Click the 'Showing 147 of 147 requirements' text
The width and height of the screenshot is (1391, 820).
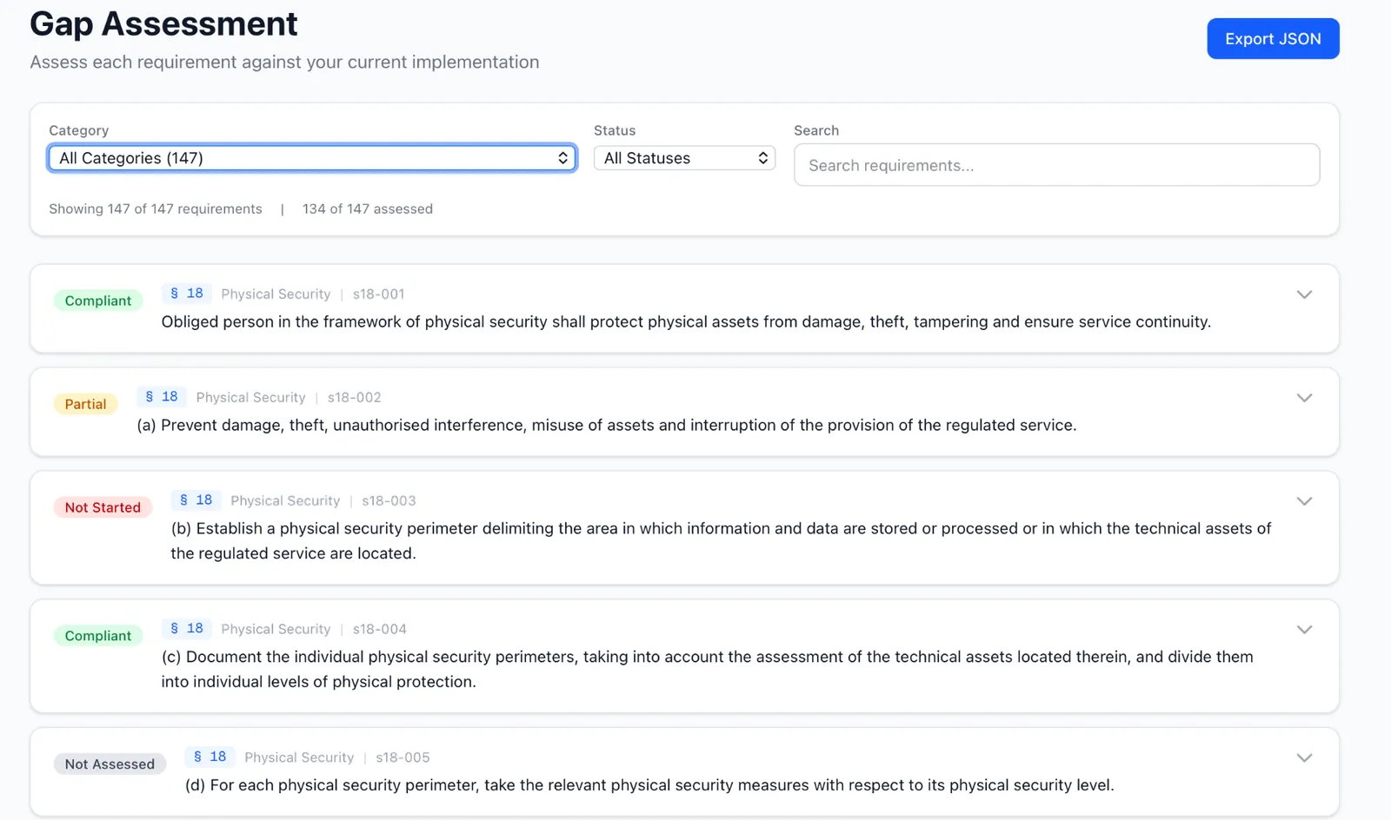click(156, 209)
